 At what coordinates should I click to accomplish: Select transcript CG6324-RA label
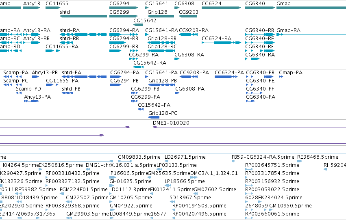point(216,39)
